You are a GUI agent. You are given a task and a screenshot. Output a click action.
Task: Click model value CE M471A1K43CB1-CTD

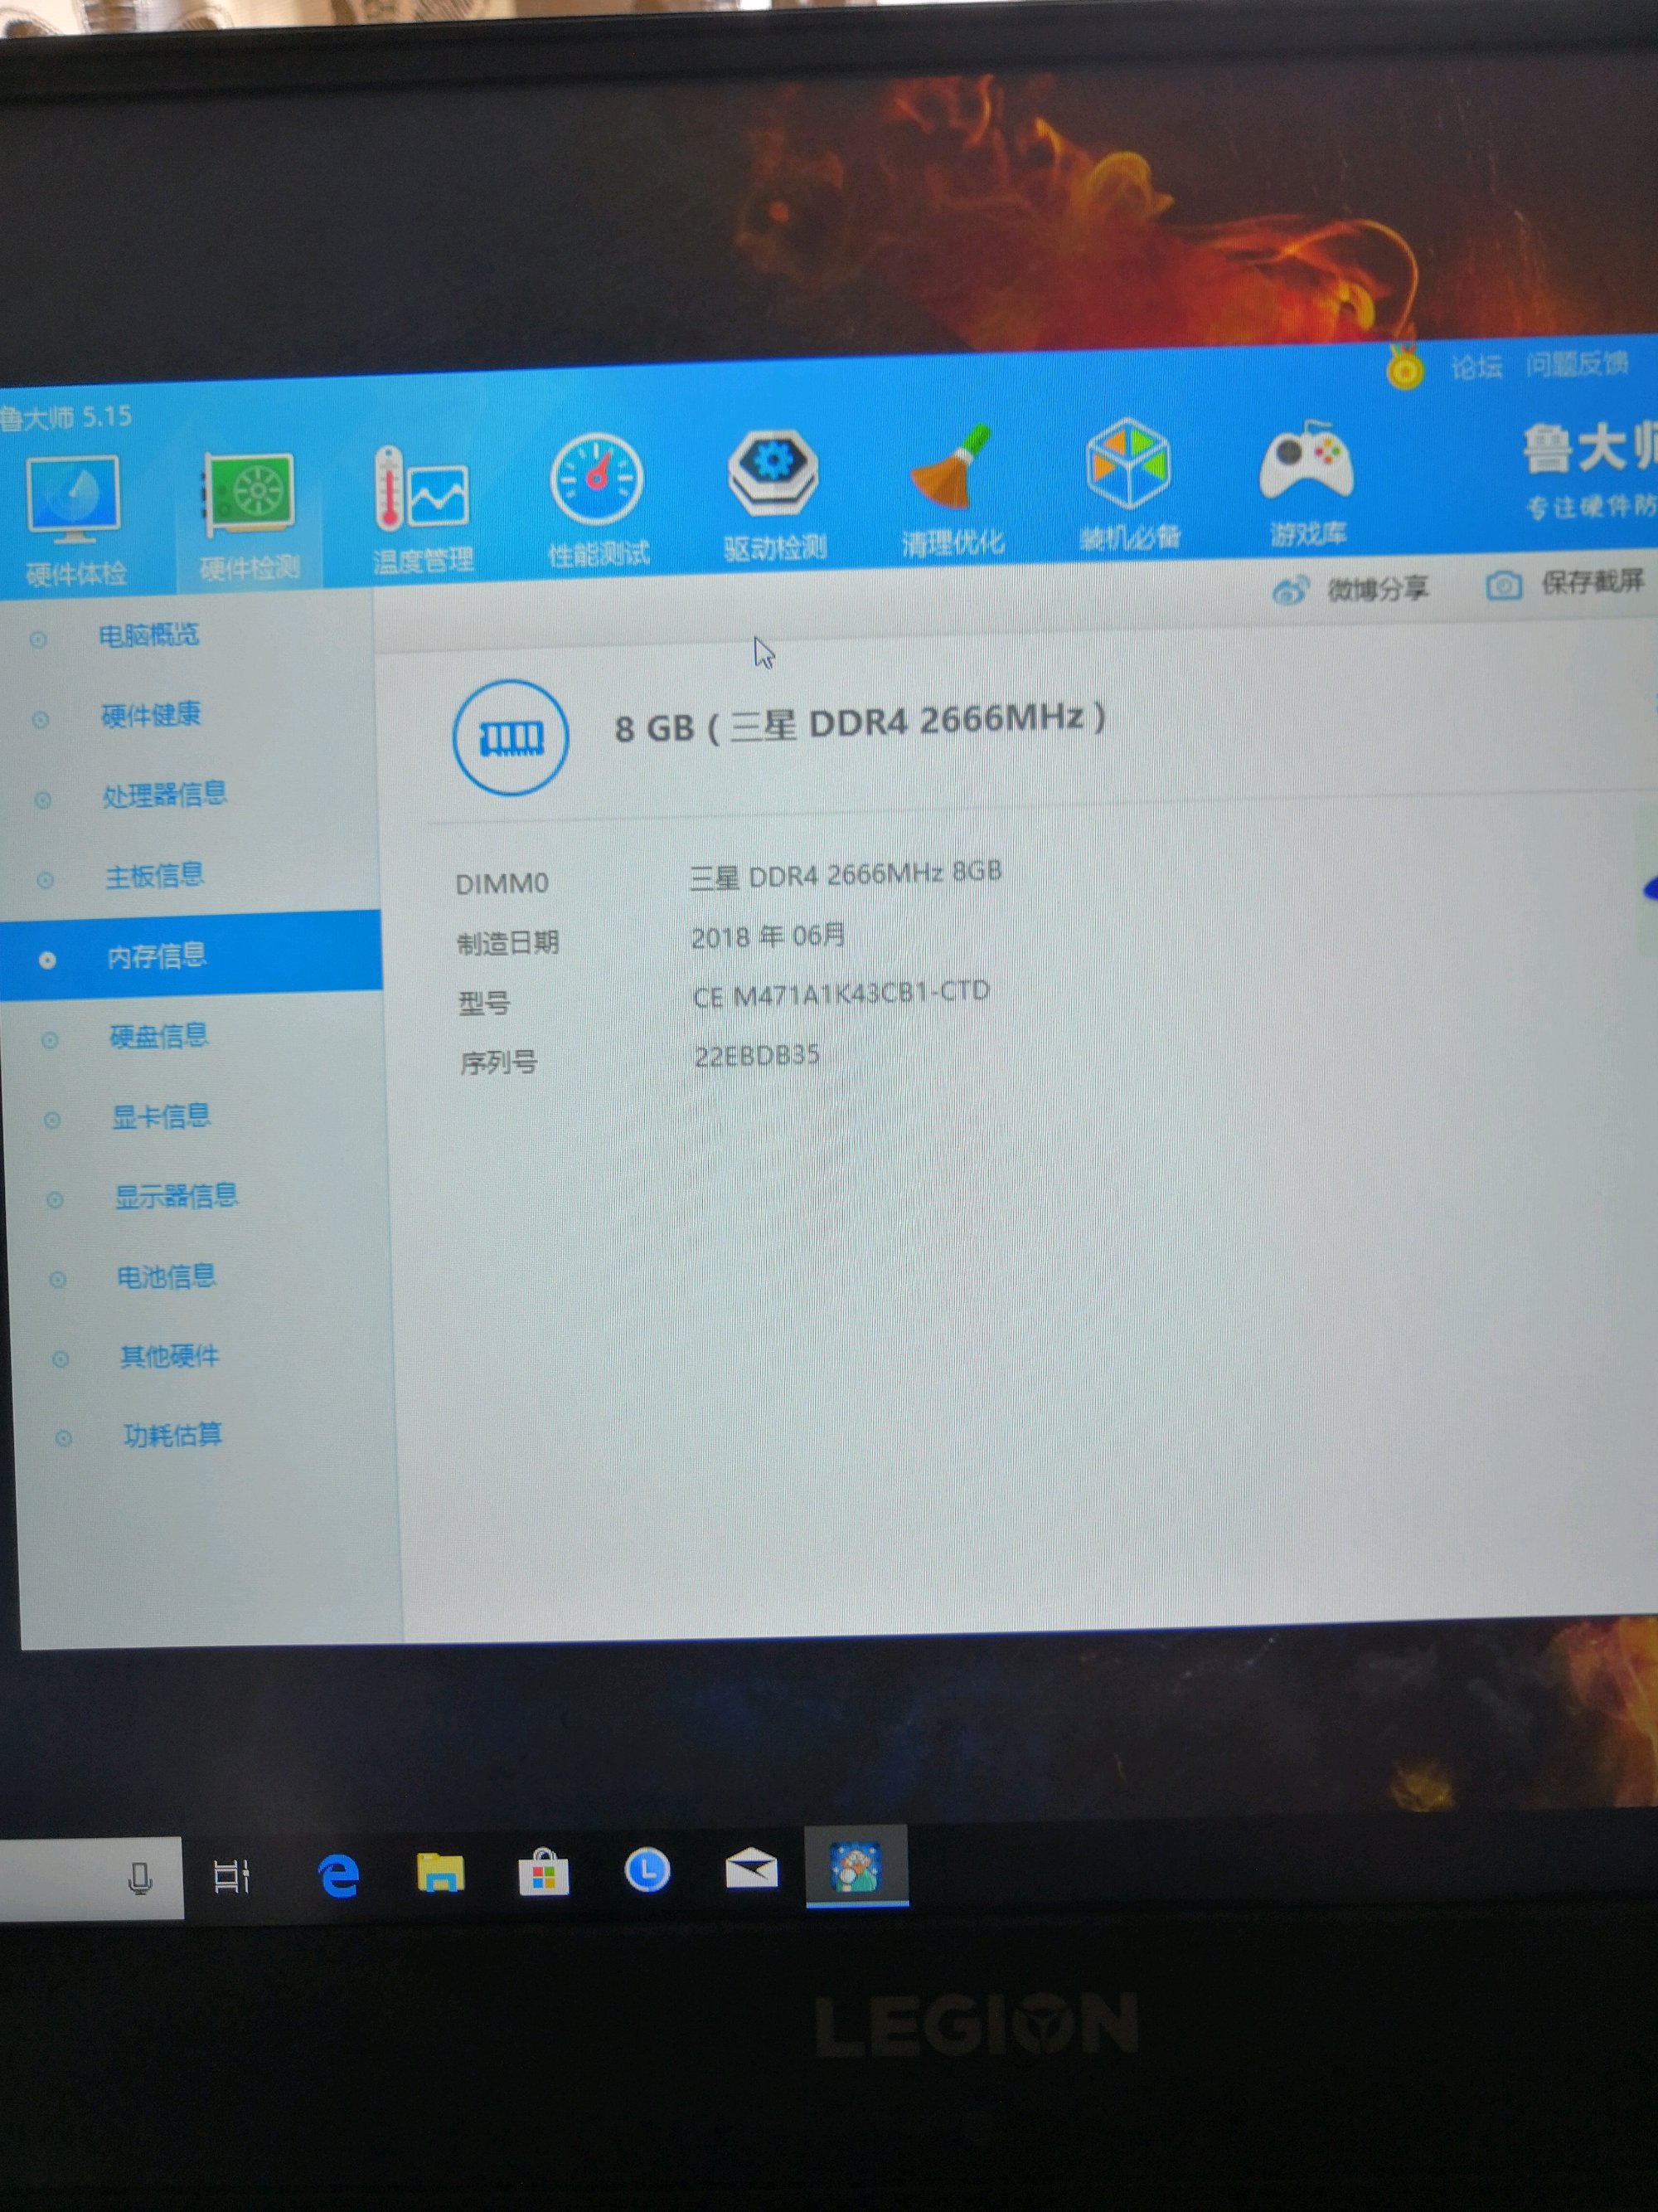841,994
